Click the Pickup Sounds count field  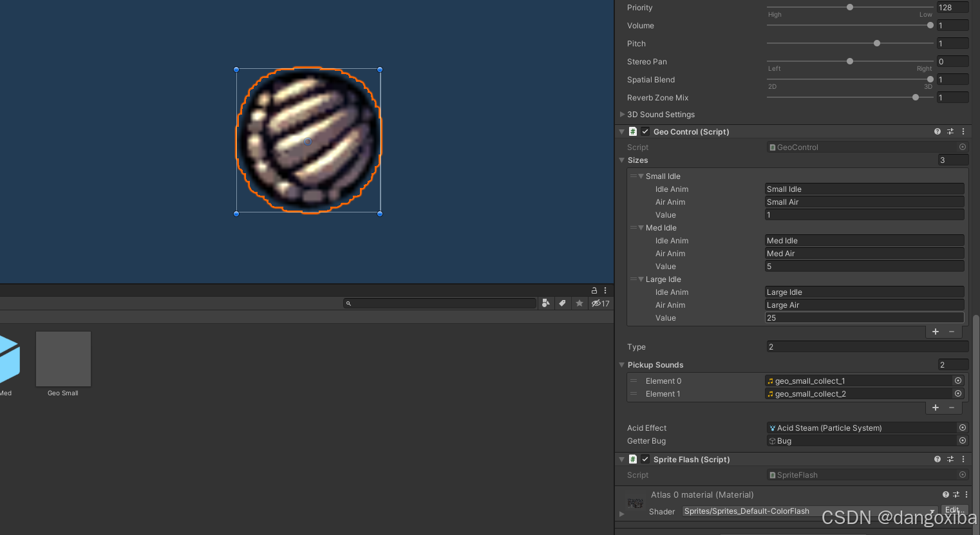(954, 364)
